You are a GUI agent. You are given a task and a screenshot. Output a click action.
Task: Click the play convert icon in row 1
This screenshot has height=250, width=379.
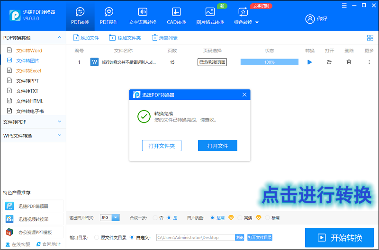pos(309,62)
